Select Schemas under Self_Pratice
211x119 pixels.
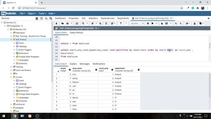pos(23,63)
